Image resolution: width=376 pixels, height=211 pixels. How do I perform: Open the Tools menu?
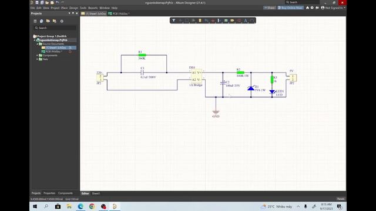pyautogui.click(x=83, y=8)
